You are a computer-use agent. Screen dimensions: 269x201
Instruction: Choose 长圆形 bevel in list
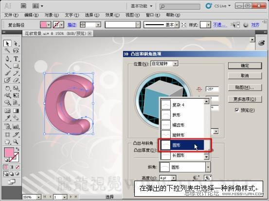pyautogui.click(x=182, y=155)
